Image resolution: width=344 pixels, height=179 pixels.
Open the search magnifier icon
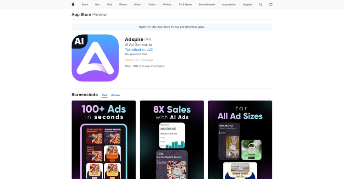point(261,5)
